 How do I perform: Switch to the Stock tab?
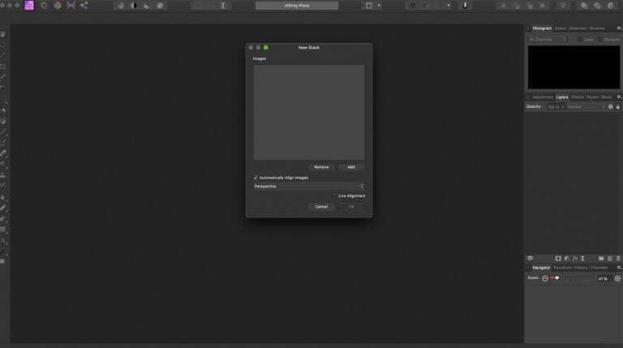pyautogui.click(x=606, y=97)
